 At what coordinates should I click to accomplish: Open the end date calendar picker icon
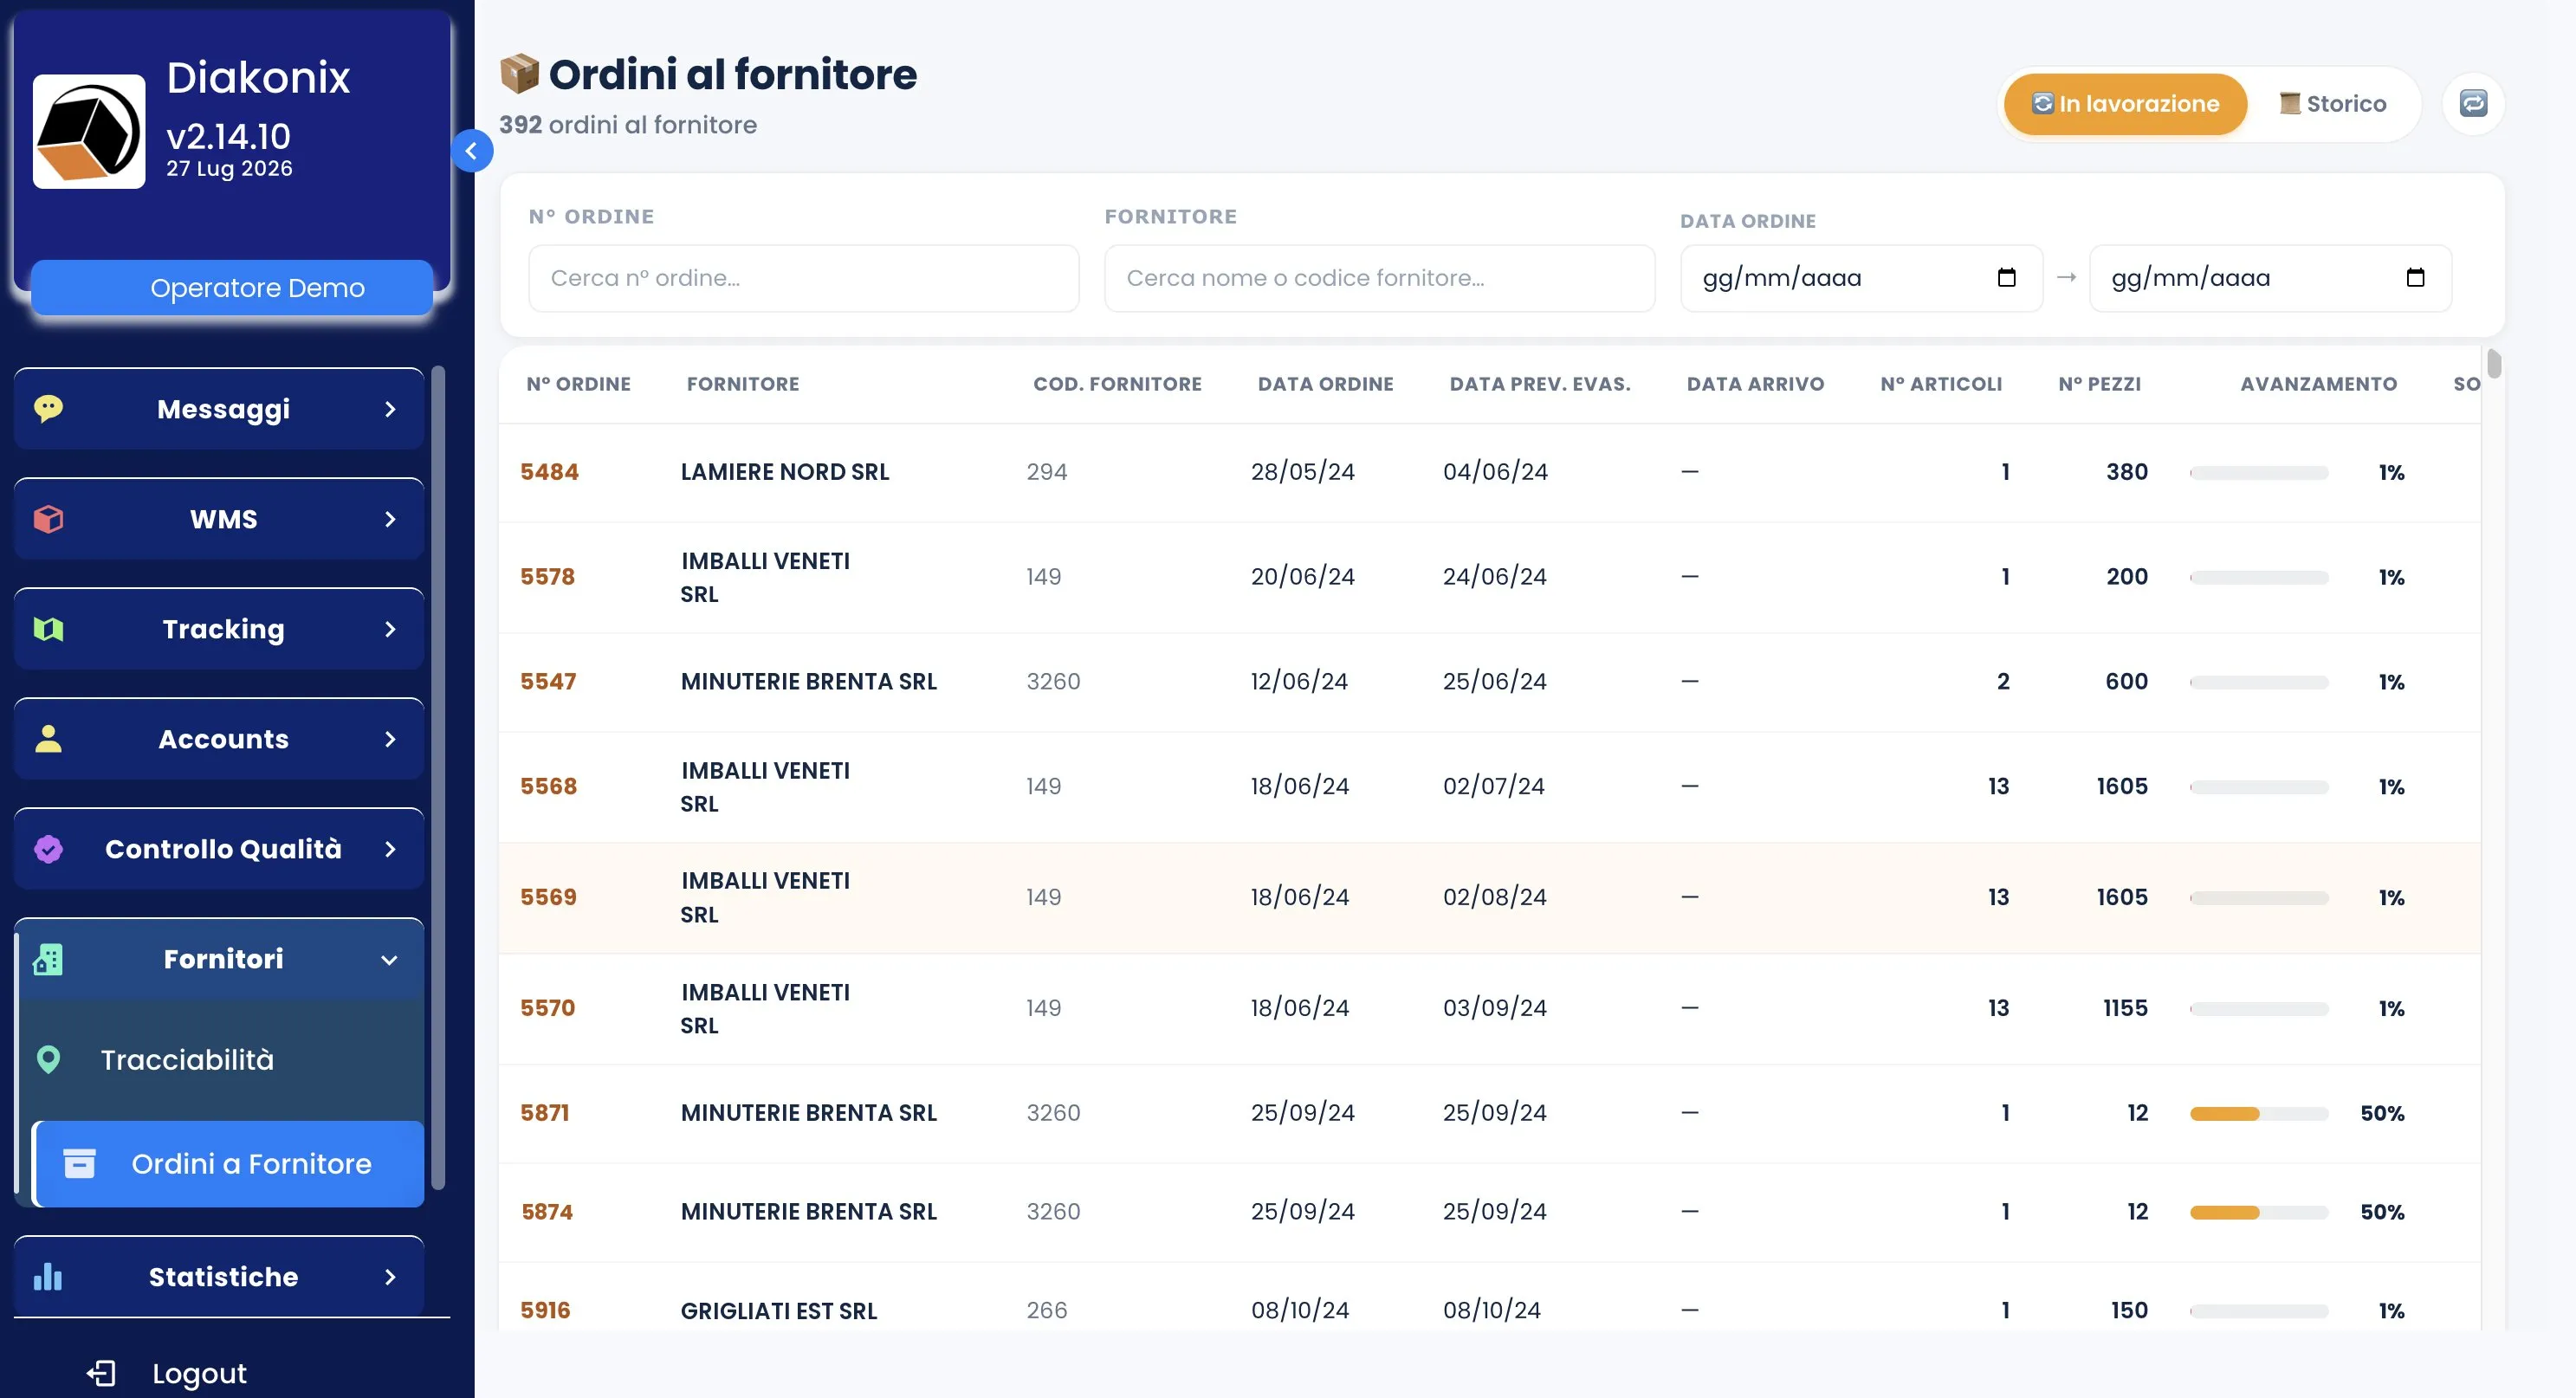coord(2415,277)
